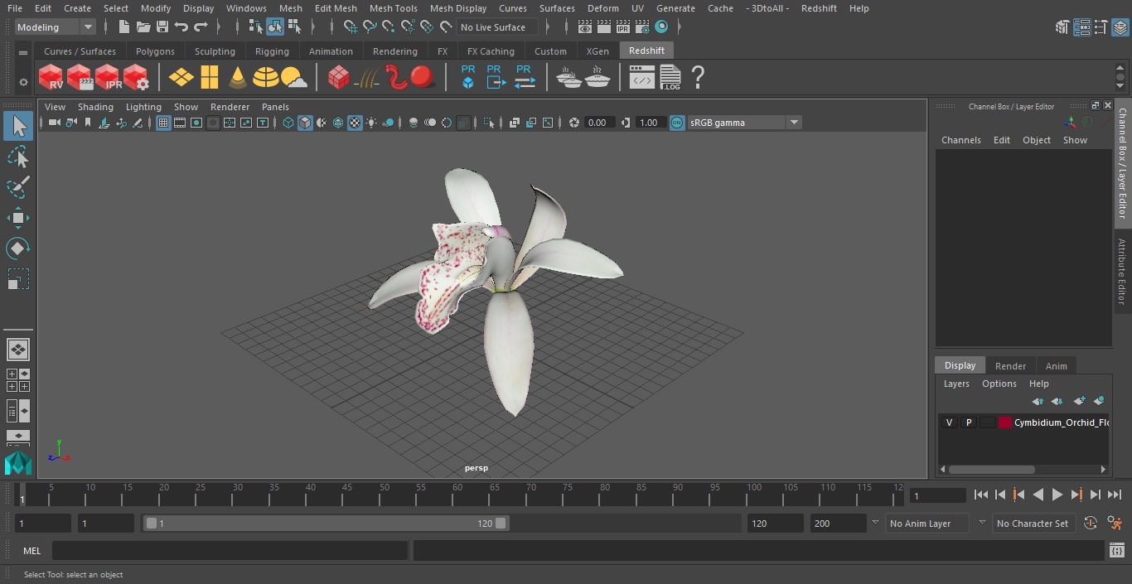Create Redshift dome light icon
The width and height of the screenshot is (1132, 584).
[x=265, y=78]
